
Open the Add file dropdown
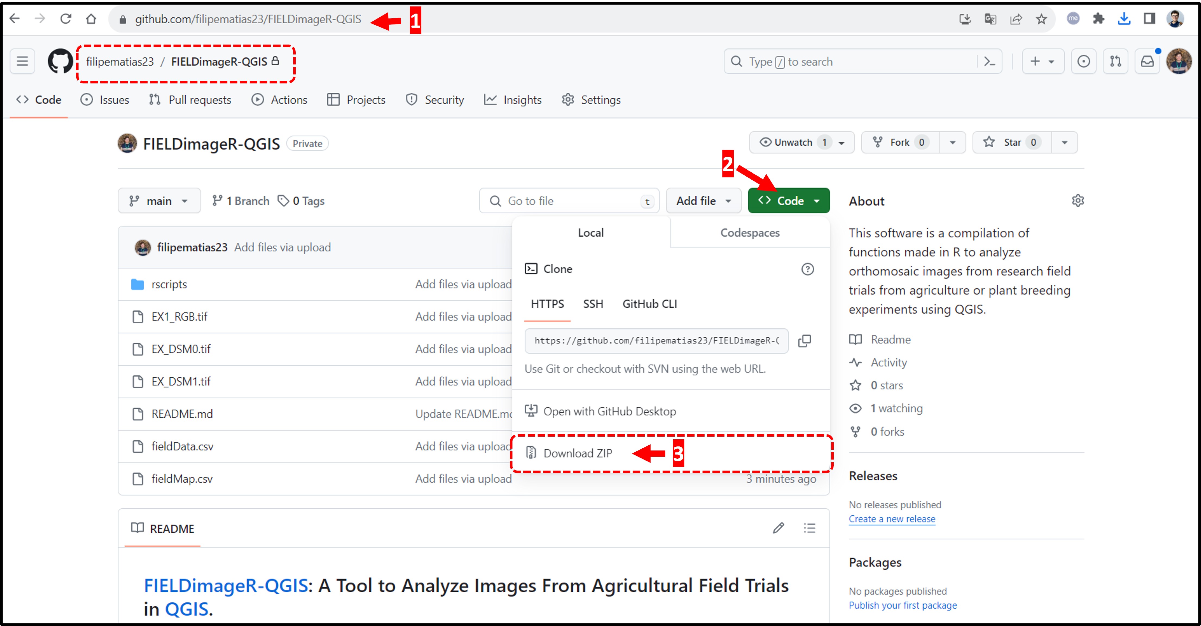coord(703,201)
